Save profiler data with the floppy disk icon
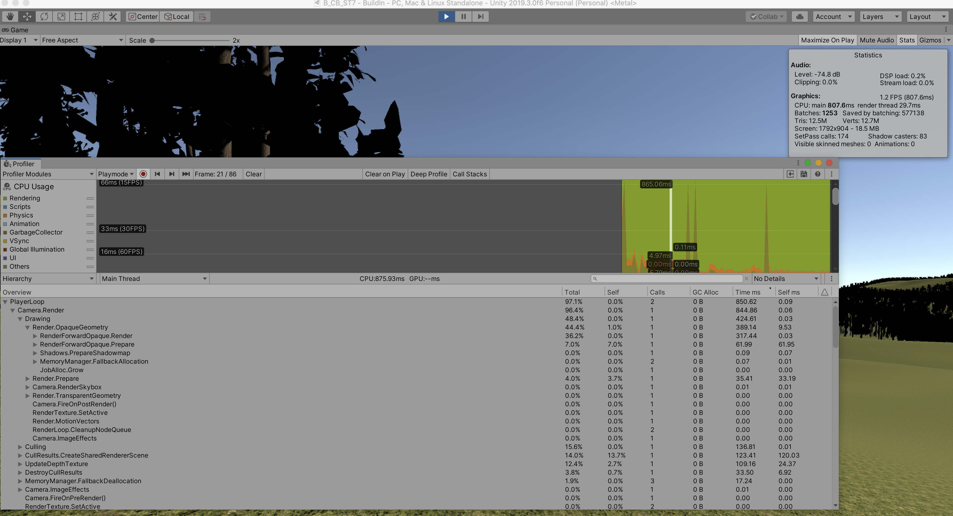953x516 pixels. coord(804,174)
